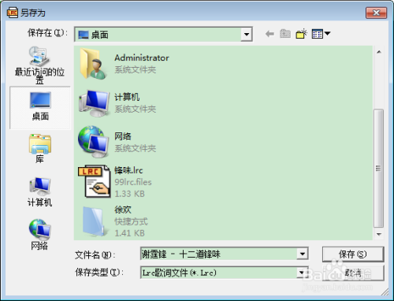
Task: Click the 锋味.lrc file name text
Action: [x=128, y=170]
